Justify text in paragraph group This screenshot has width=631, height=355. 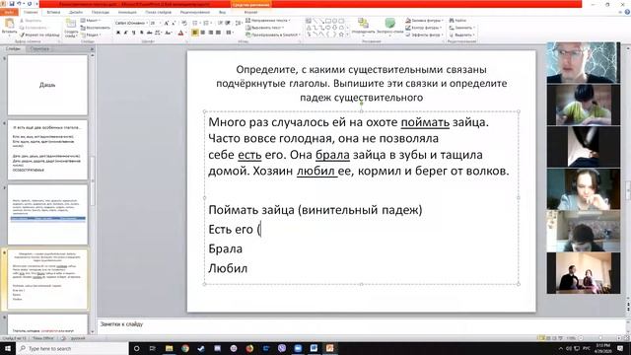(x=218, y=33)
